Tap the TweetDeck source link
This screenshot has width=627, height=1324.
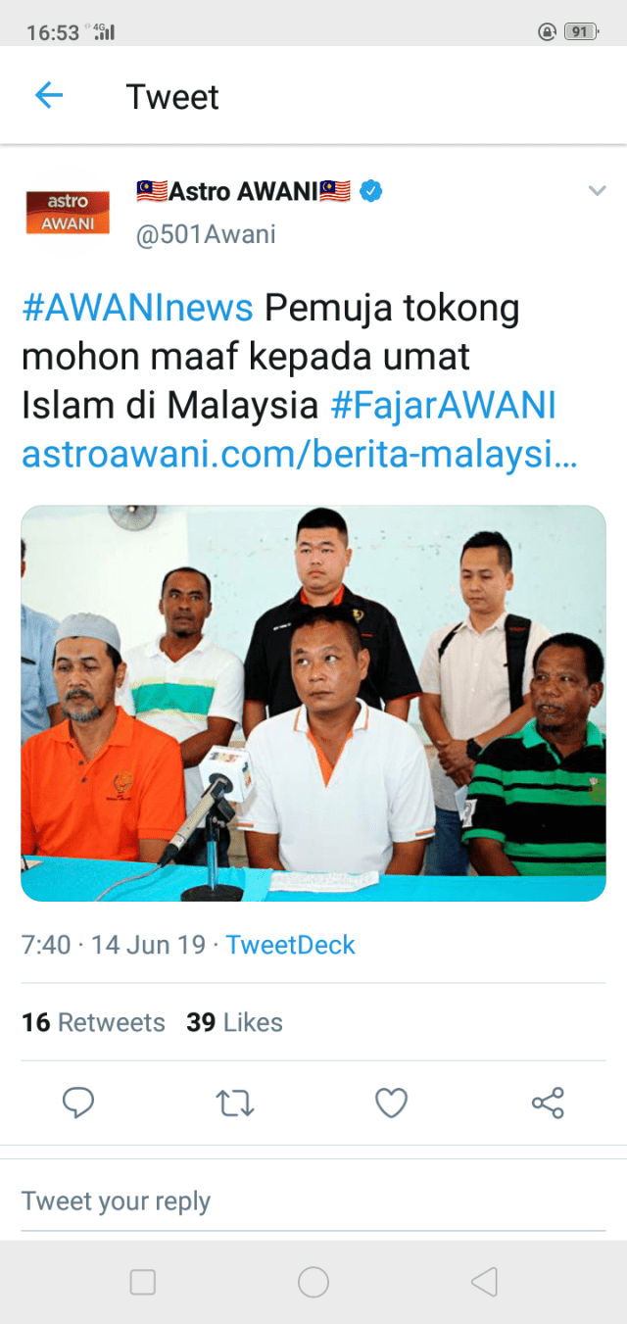pyautogui.click(x=290, y=945)
